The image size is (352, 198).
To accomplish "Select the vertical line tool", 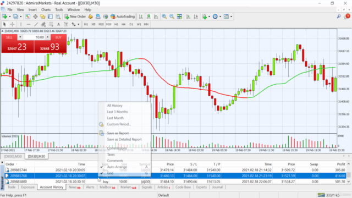I will point(21,24).
